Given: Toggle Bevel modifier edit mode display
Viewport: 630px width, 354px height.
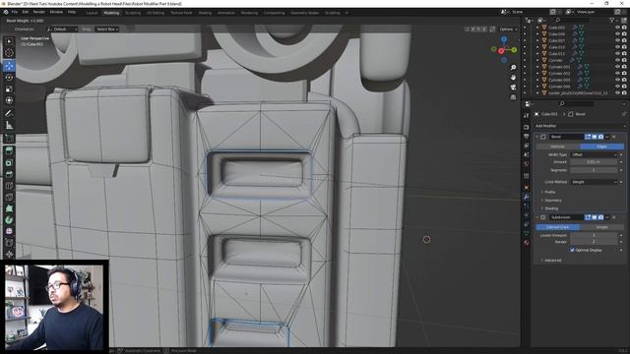Looking at the screenshot, I should (588, 137).
